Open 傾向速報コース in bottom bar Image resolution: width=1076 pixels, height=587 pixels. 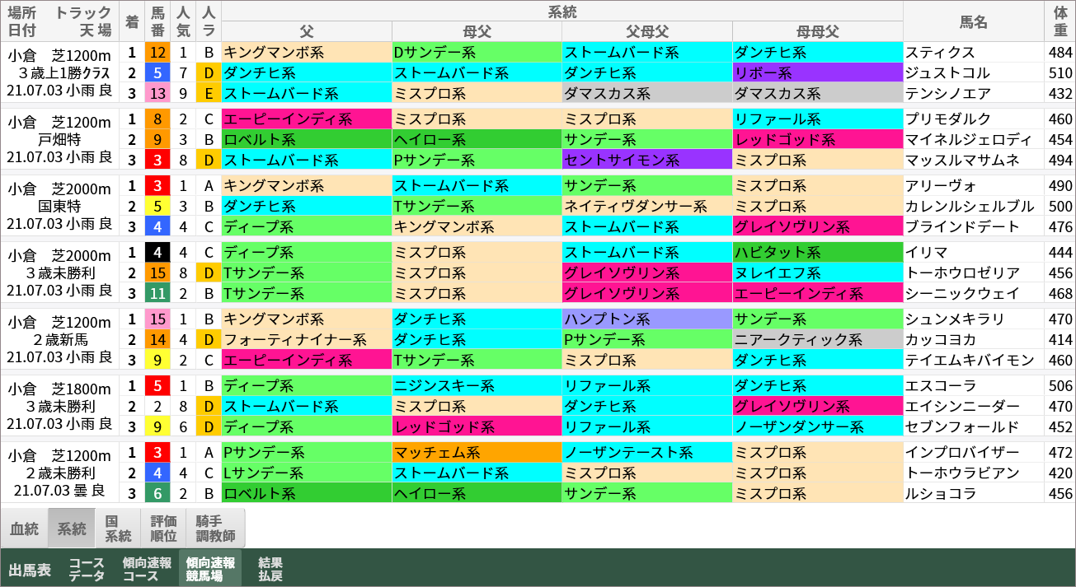click(x=147, y=569)
